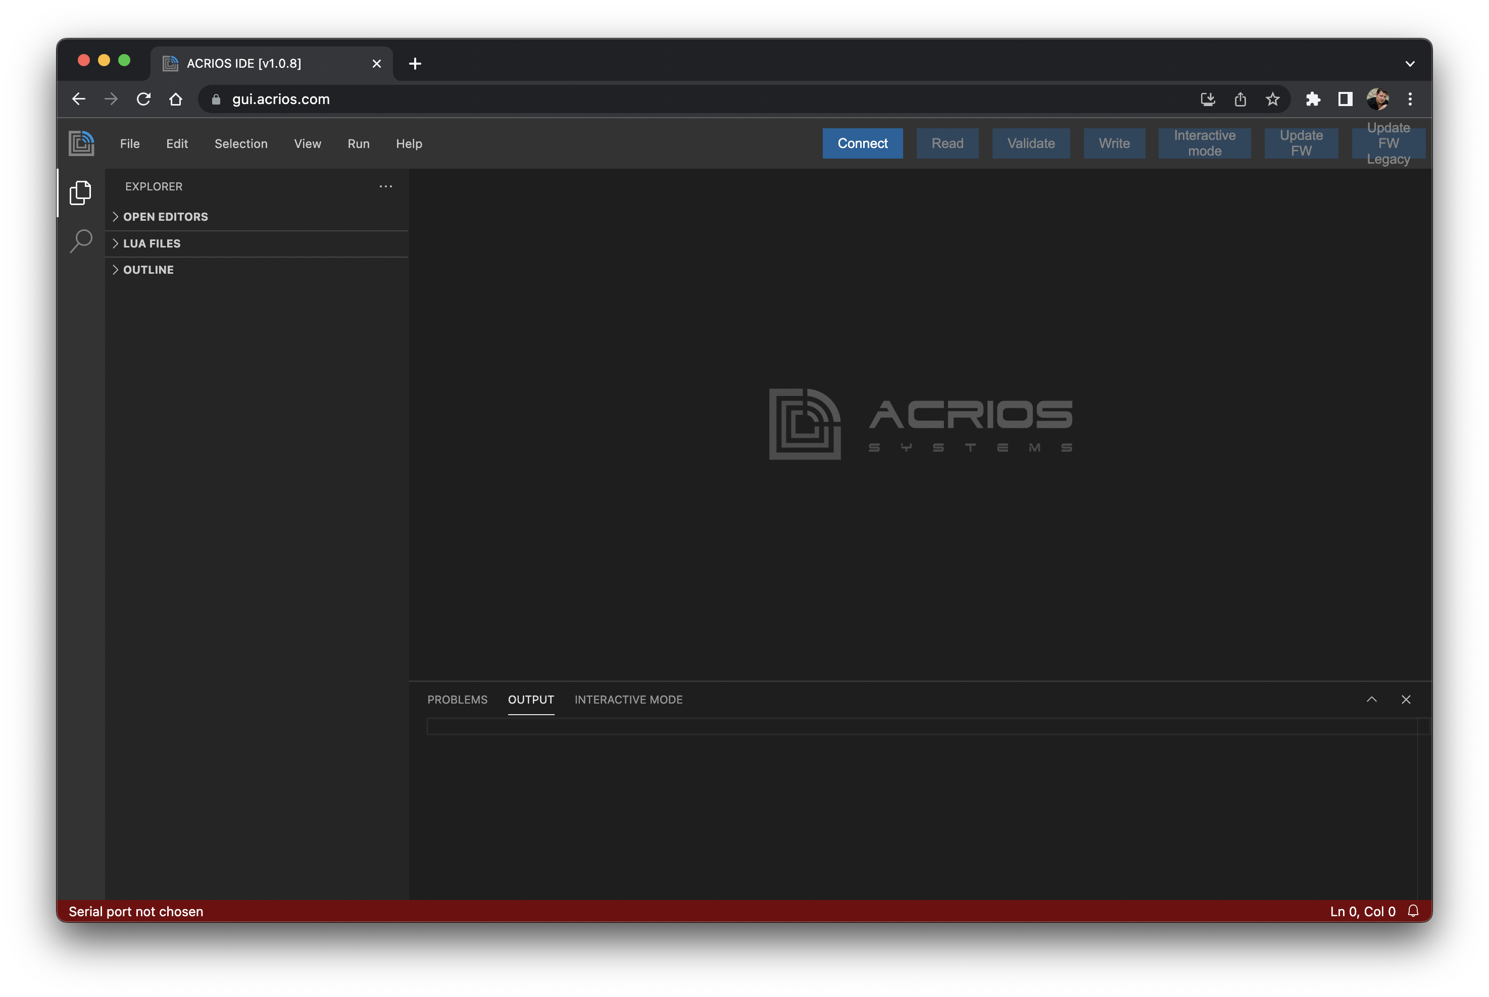The width and height of the screenshot is (1489, 997).
Task: Open notifications bell in status bar
Action: point(1413,911)
